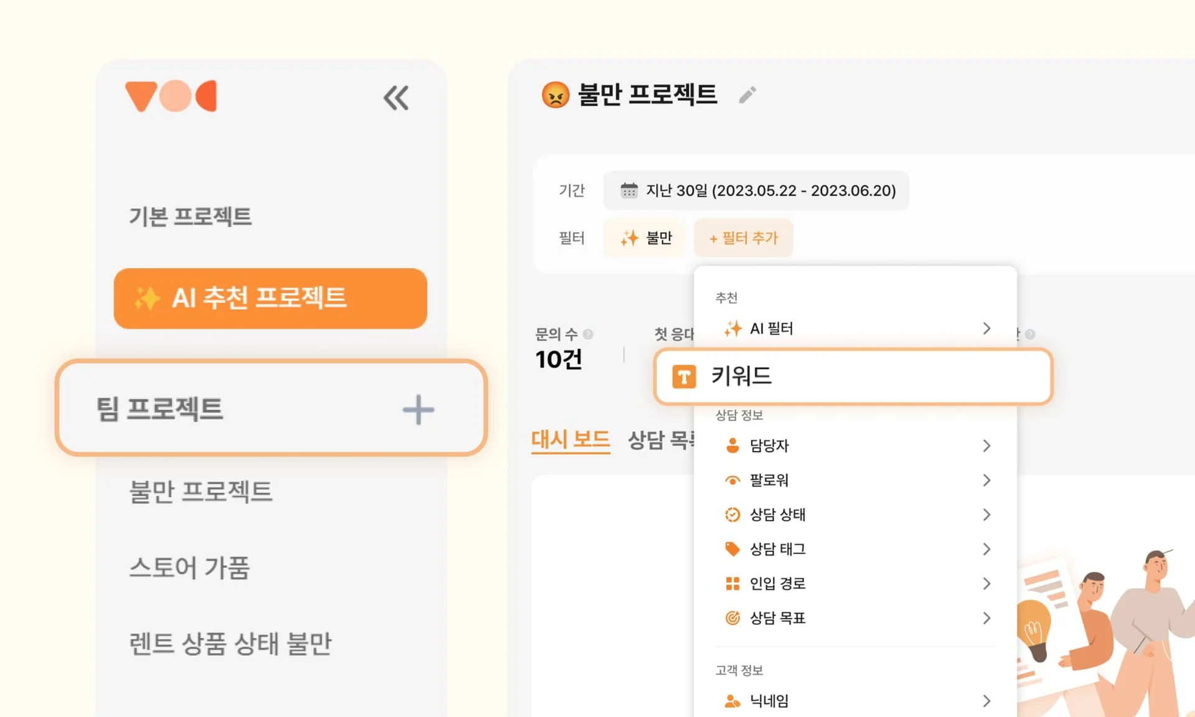Click the calendar icon in date range

(629, 190)
